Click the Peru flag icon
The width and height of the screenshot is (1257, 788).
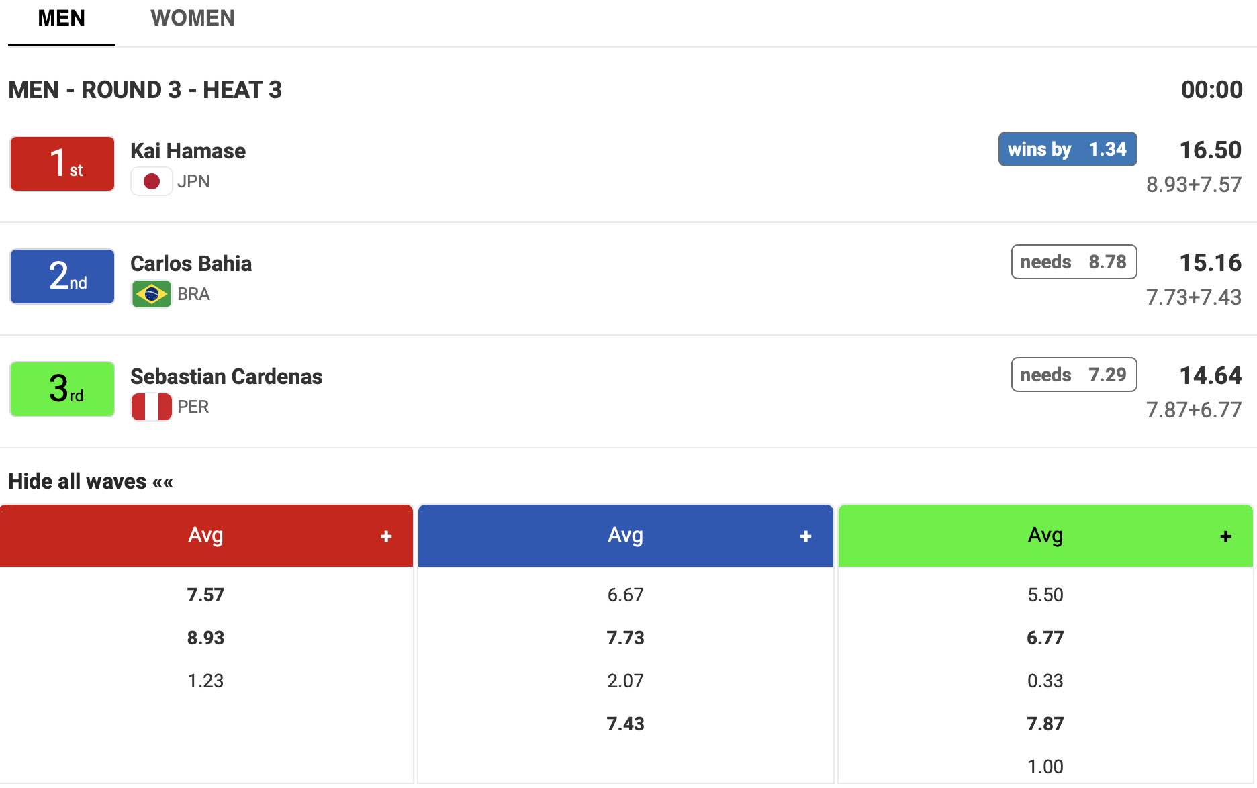[151, 407]
